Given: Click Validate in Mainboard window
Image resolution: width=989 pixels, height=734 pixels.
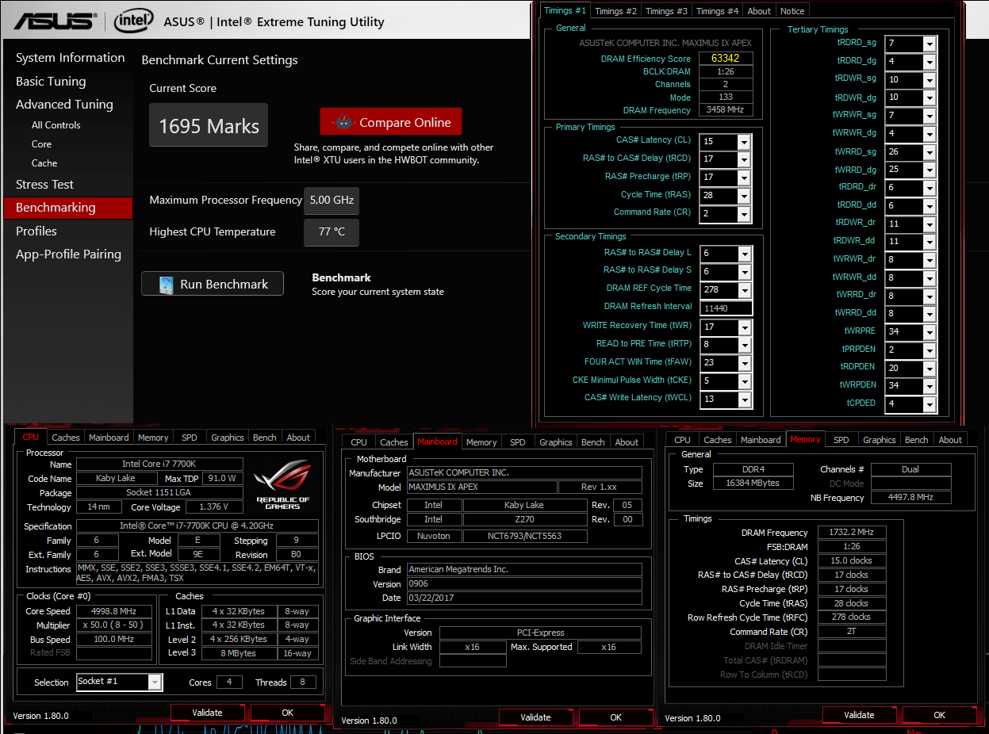Looking at the screenshot, I should point(535,717).
